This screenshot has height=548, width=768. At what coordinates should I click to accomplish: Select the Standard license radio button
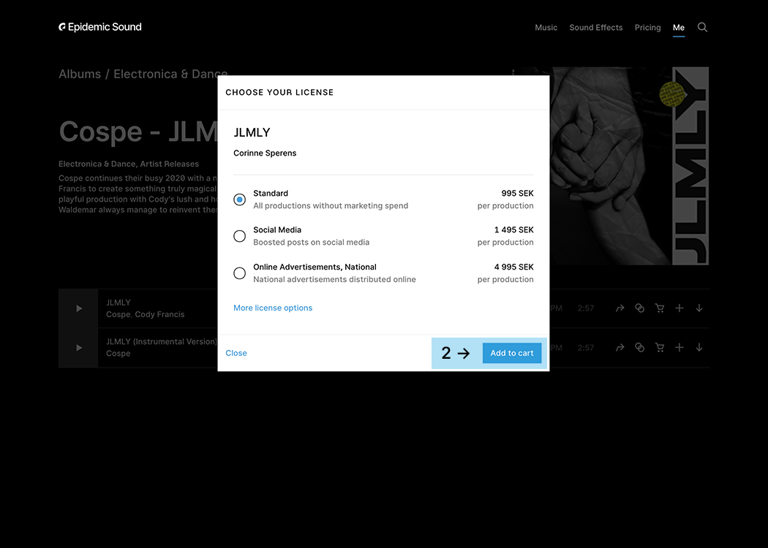239,199
